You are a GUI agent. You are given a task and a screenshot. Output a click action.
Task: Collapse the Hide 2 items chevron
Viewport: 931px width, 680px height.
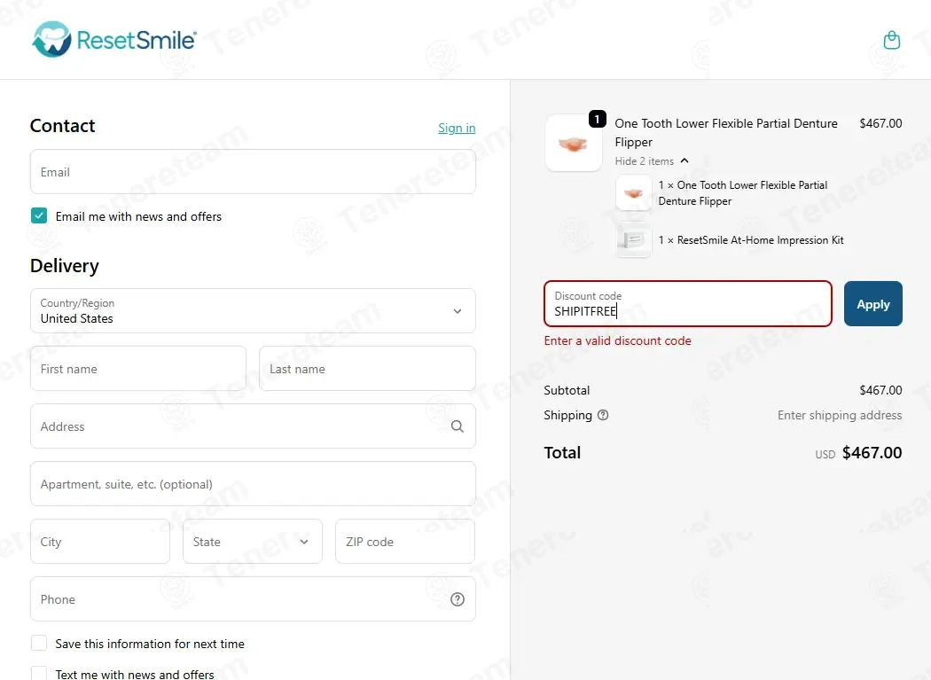pyautogui.click(x=685, y=161)
